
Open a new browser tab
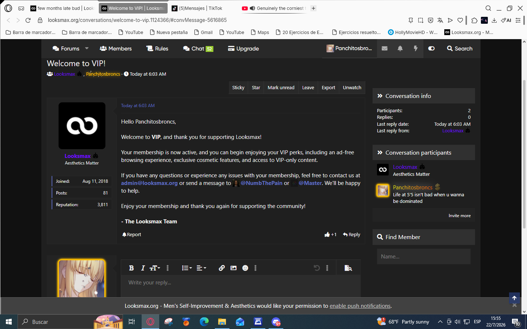tap(313, 8)
